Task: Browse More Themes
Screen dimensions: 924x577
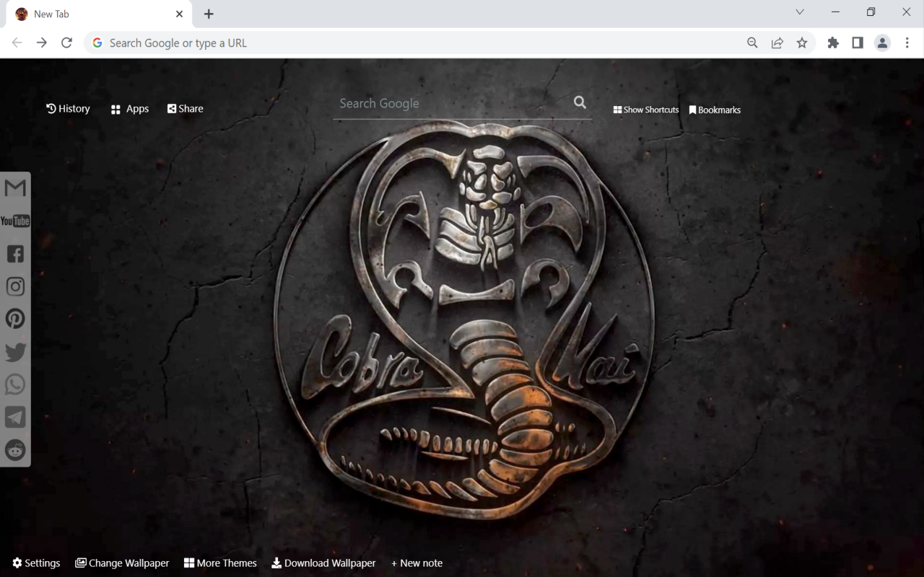Action: [220, 563]
